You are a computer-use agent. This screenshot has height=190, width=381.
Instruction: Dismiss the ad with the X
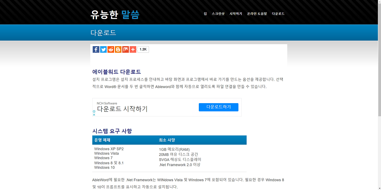tap(94, 114)
